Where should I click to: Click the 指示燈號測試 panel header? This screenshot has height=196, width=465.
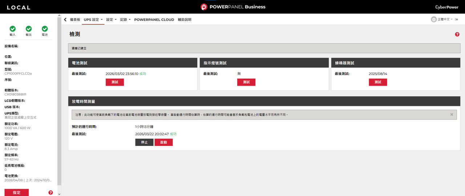[x=264, y=63]
